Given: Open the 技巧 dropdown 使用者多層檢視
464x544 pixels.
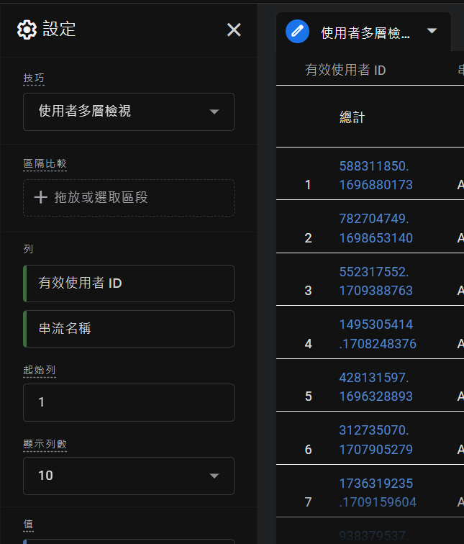Looking at the screenshot, I should [x=129, y=112].
